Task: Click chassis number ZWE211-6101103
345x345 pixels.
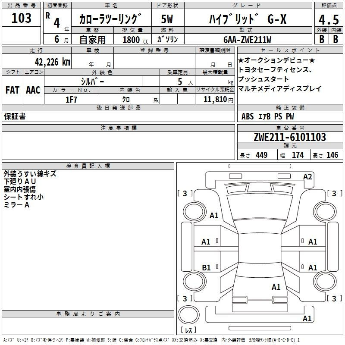Action: 290,138
